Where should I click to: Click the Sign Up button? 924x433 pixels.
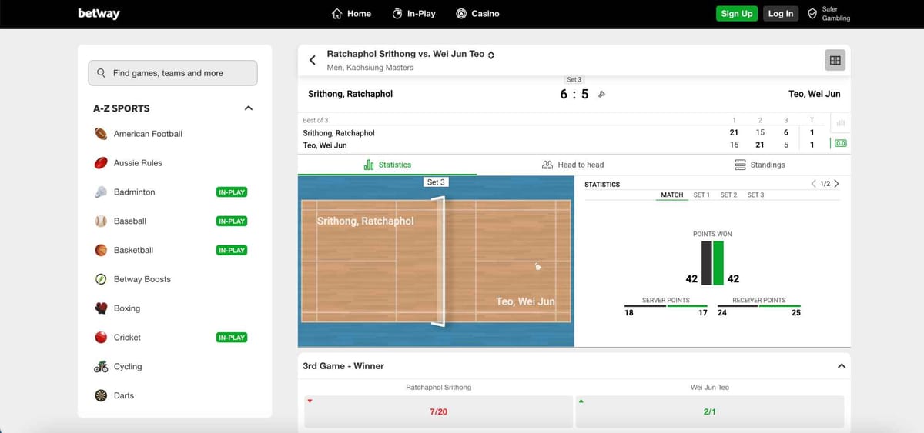tap(737, 14)
